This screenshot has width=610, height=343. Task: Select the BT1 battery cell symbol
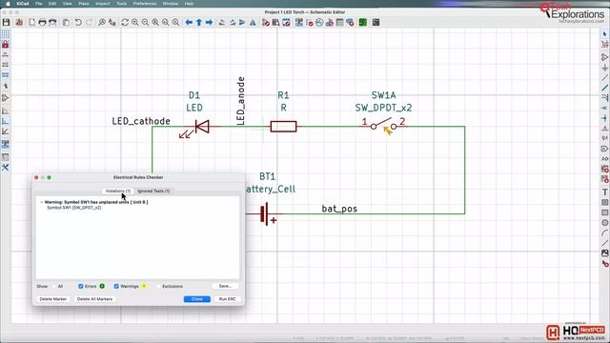click(265, 213)
